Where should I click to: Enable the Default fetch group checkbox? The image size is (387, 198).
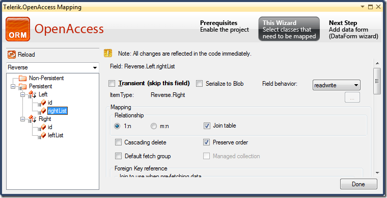(119, 156)
